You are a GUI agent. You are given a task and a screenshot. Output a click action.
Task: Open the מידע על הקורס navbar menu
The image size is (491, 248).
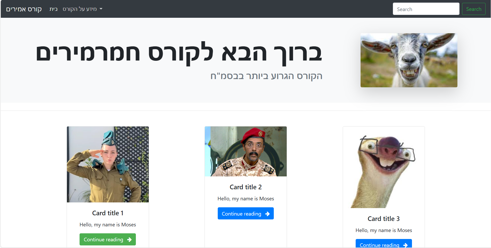pyautogui.click(x=82, y=9)
